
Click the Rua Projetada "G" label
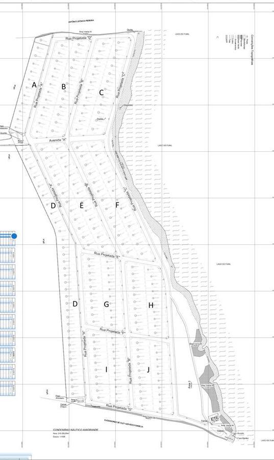point(119,407)
